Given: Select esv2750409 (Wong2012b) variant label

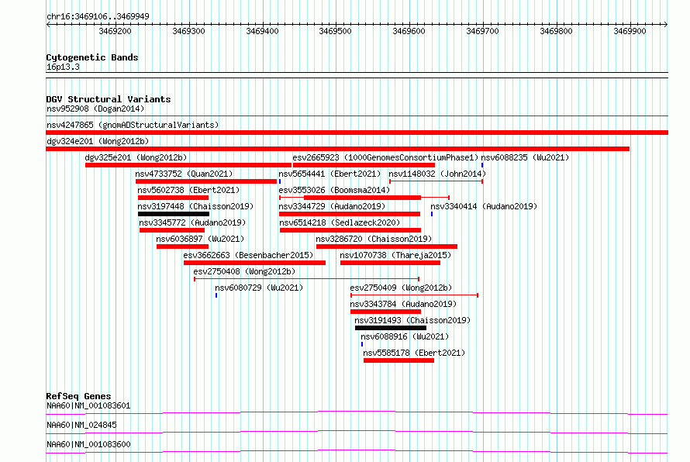Looking at the screenshot, I should [401, 288].
